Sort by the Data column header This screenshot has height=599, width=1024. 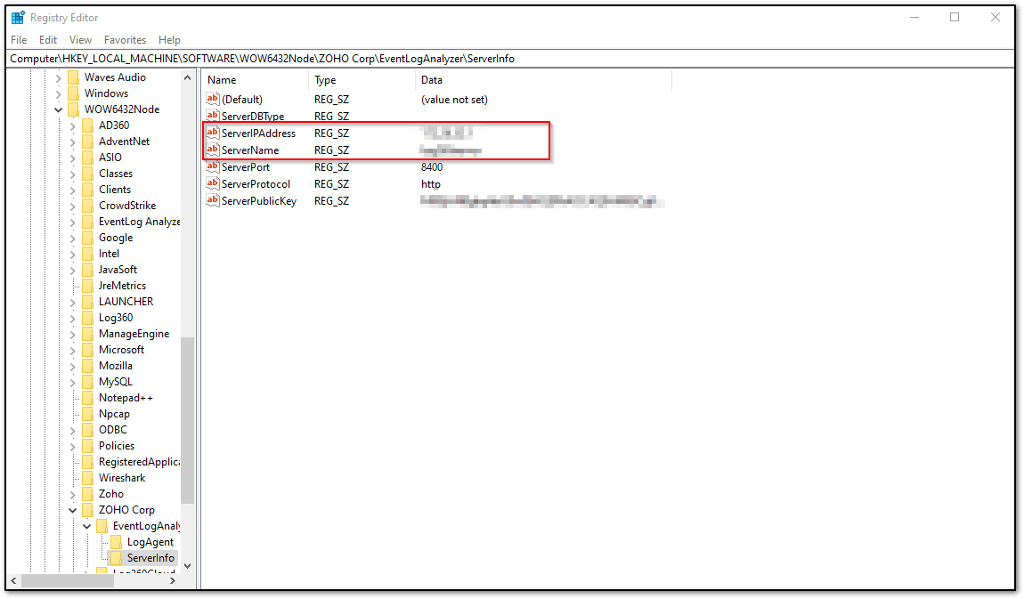coord(543,79)
